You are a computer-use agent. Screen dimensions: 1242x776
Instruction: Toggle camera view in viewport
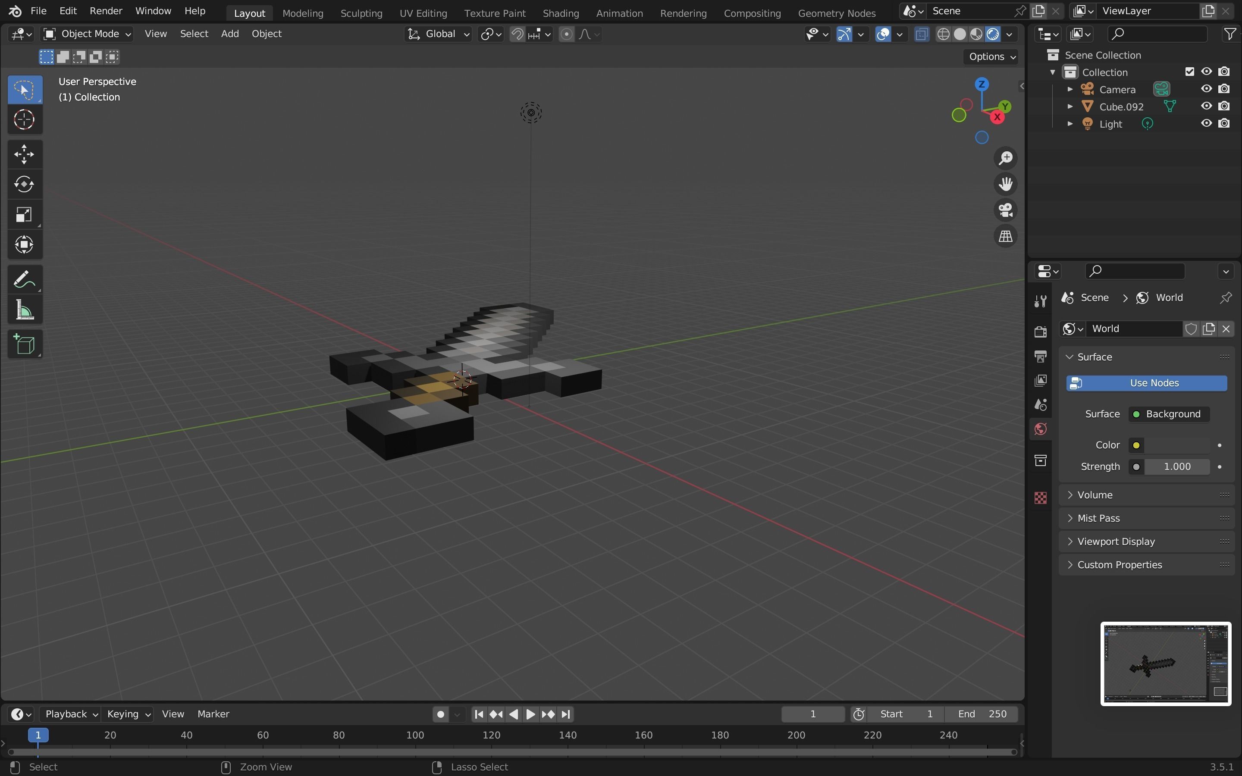(x=1005, y=210)
